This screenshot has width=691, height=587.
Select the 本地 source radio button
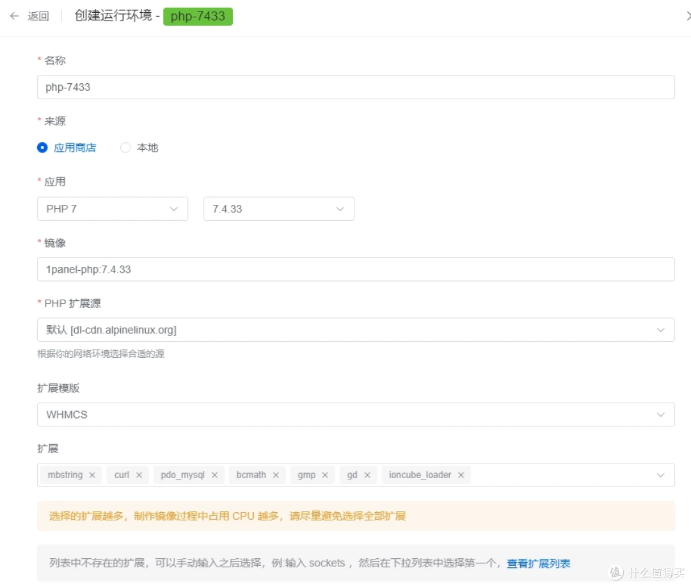125,148
